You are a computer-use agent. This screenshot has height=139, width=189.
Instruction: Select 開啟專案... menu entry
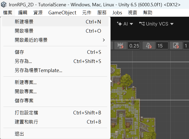click(x=55, y=91)
